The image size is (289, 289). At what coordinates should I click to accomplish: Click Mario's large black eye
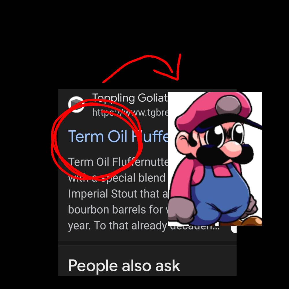coord(214,136)
